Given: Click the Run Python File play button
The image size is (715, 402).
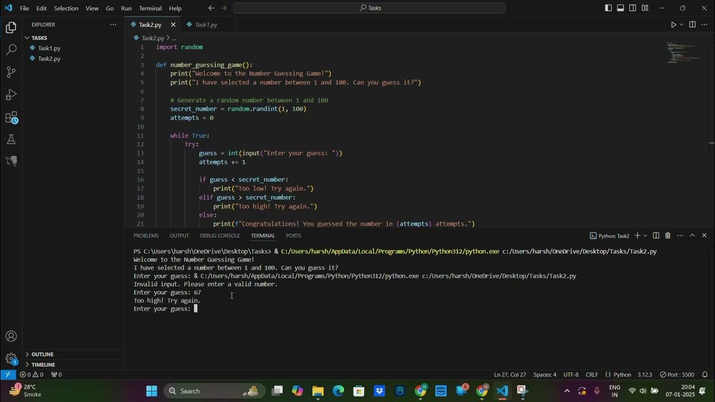Looking at the screenshot, I should coord(673,25).
